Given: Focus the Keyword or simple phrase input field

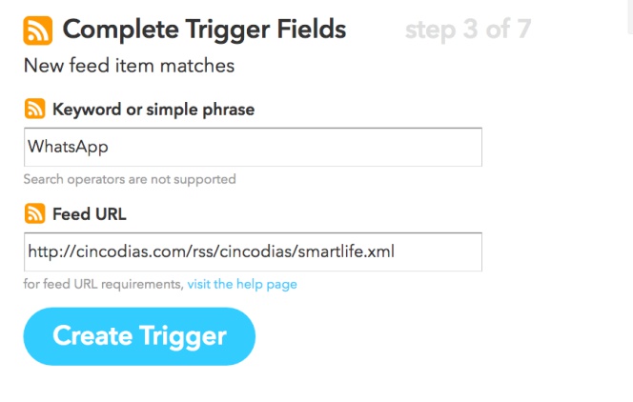Looking at the screenshot, I should click(x=253, y=147).
